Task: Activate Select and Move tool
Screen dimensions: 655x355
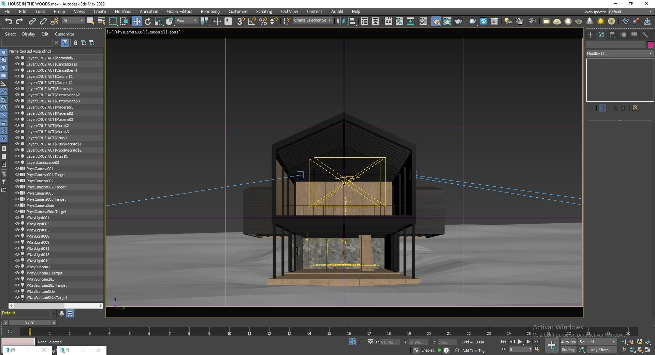Action: [x=136, y=21]
